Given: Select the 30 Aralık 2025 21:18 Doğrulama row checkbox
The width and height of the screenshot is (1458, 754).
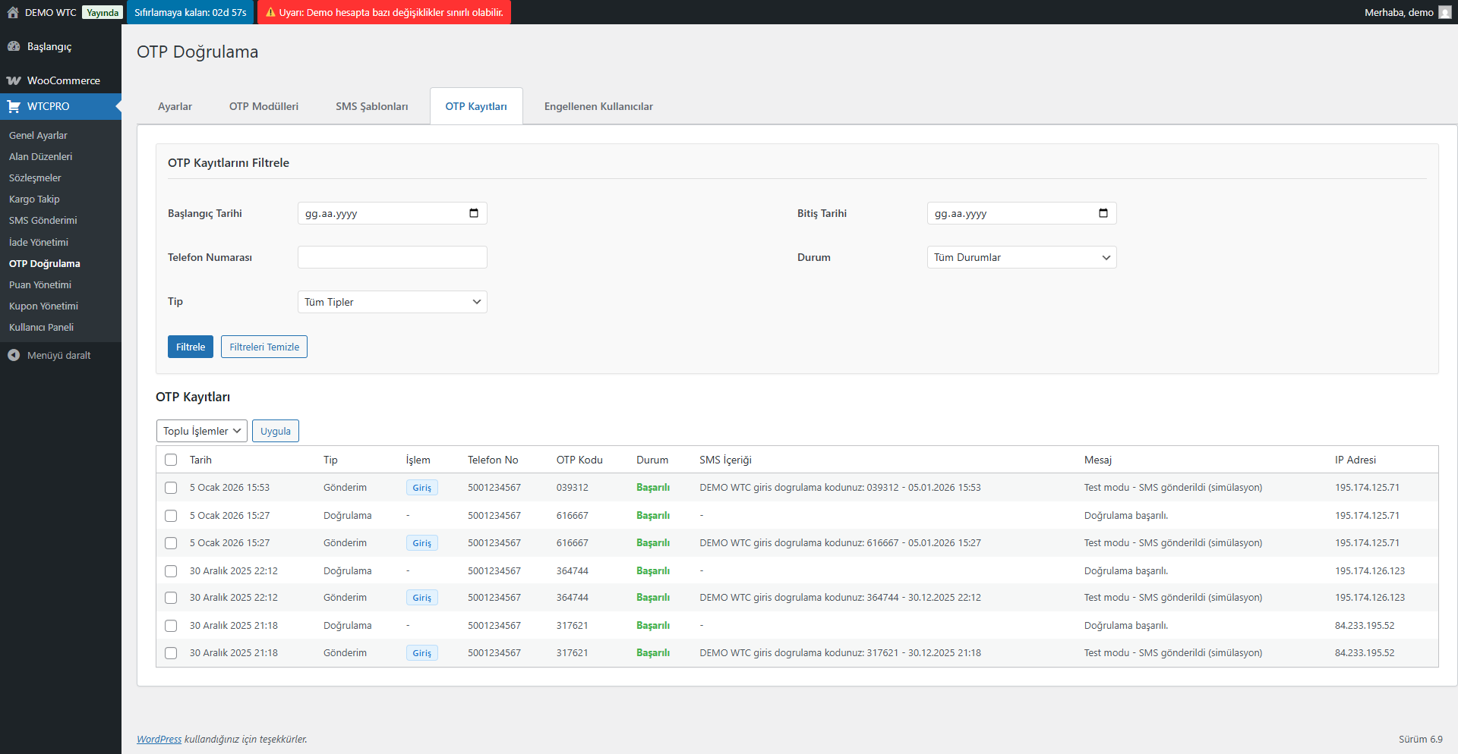Looking at the screenshot, I should [x=171, y=626].
